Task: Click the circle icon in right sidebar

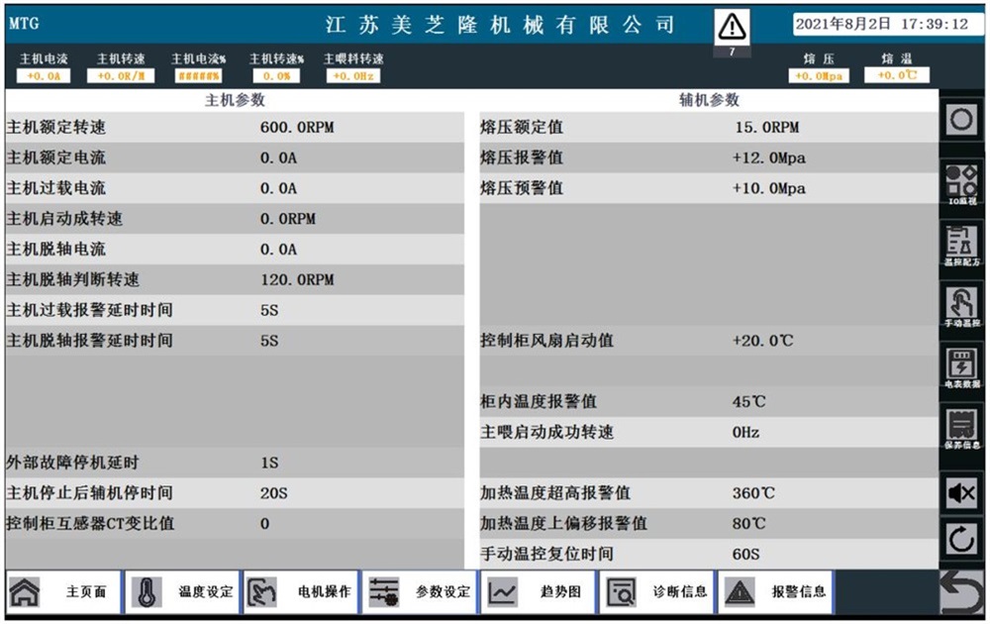Action: coord(961,121)
